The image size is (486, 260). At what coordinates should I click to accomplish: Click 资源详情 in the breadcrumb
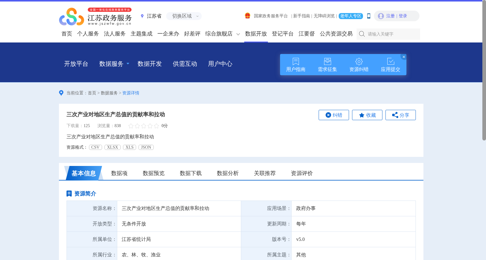131,93
